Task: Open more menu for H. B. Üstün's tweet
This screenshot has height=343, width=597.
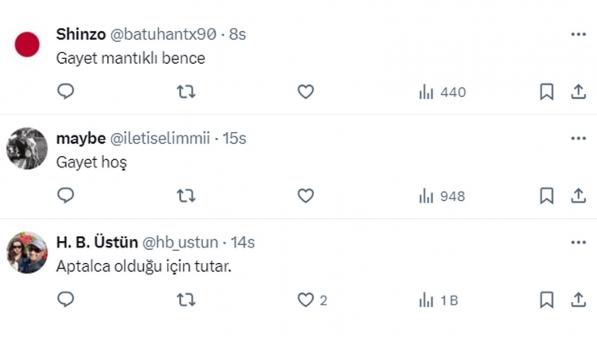Action: pyautogui.click(x=578, y=243)
